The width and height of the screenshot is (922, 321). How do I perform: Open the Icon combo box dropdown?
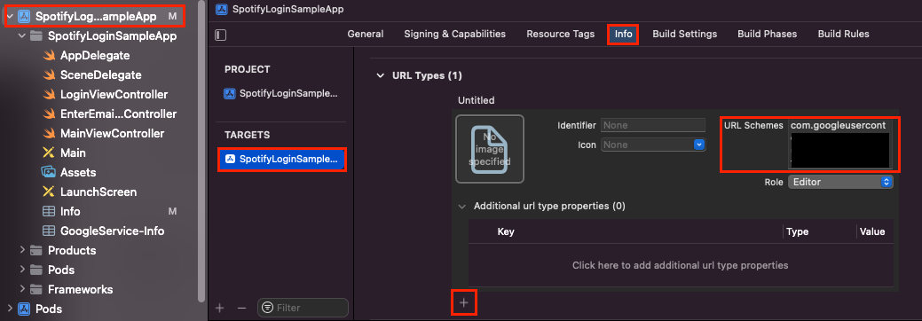click(699, 145)
